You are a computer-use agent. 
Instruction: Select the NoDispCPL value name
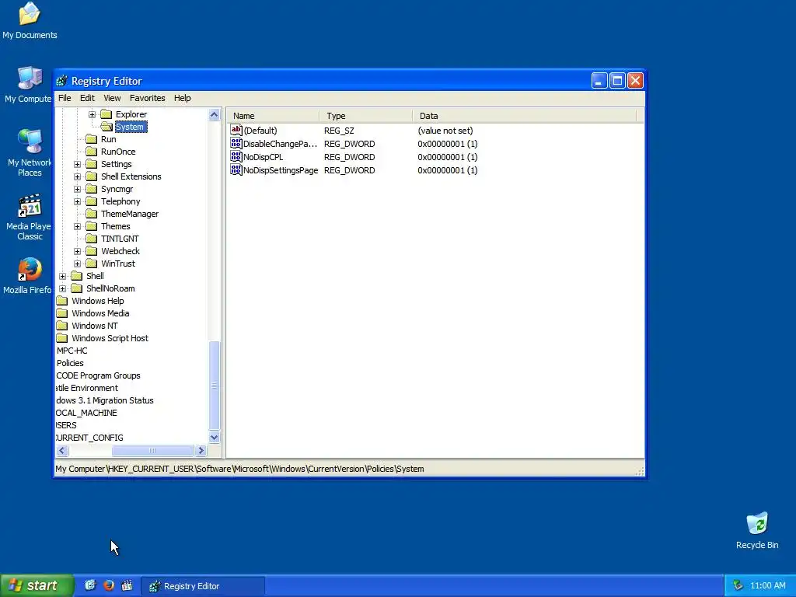(263, 157)
